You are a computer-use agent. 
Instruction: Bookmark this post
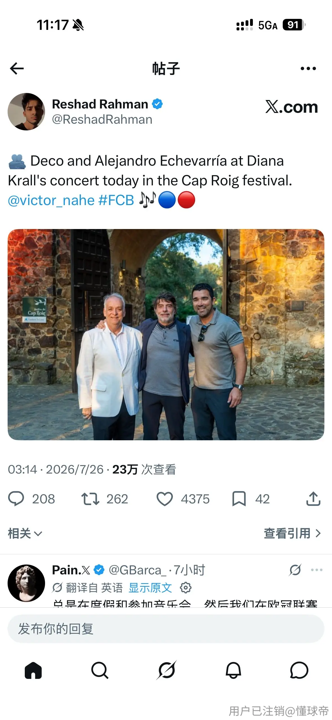239,499
